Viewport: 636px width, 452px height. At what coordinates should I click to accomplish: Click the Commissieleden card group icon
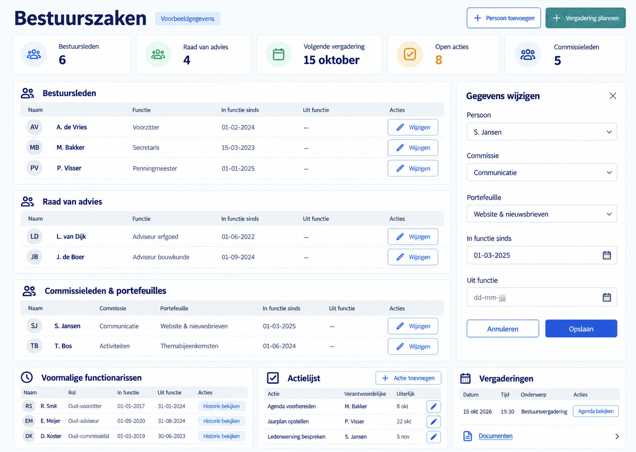pyautogui.click(x=528, y=54)
